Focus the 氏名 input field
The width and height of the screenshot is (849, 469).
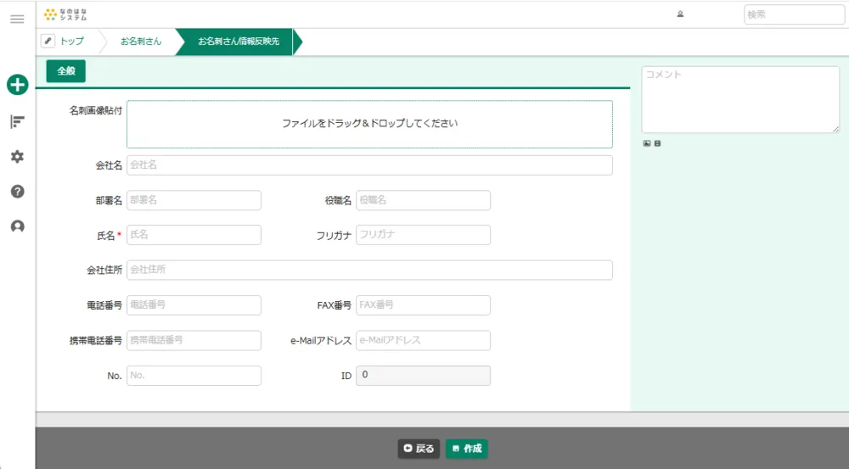[x=194, y=235]
